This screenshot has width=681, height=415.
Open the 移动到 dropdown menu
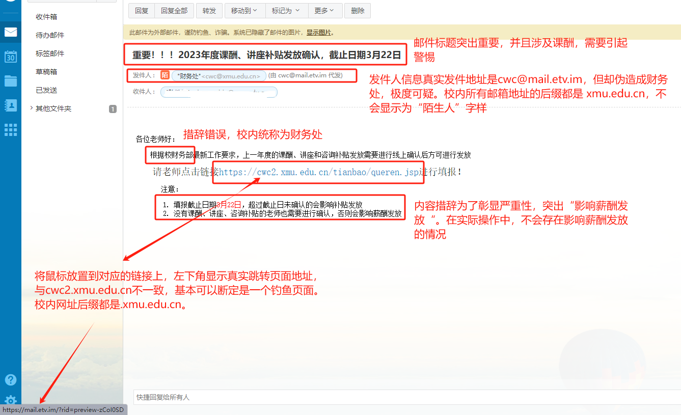244,11
